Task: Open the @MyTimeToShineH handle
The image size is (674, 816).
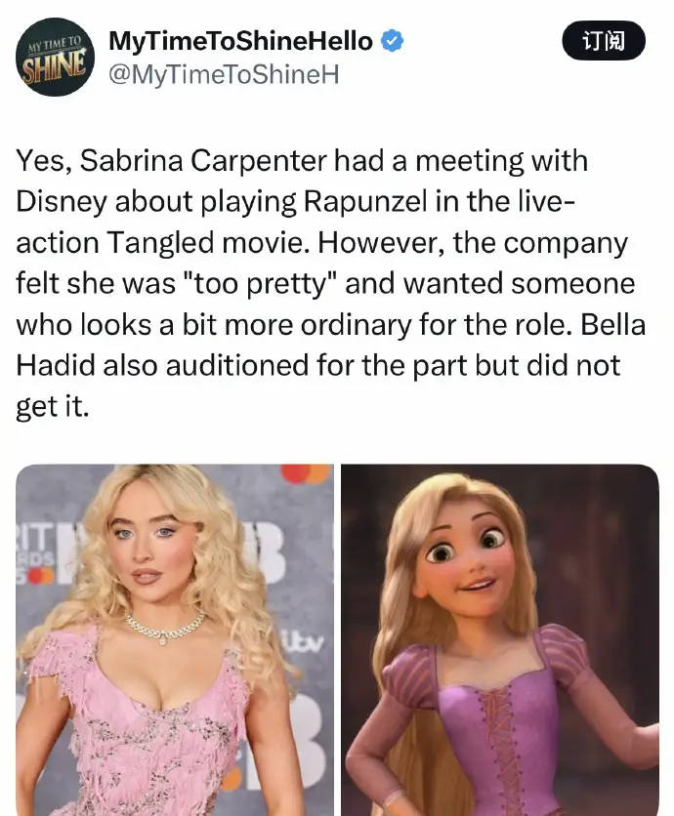Action: tap(224, 74)
